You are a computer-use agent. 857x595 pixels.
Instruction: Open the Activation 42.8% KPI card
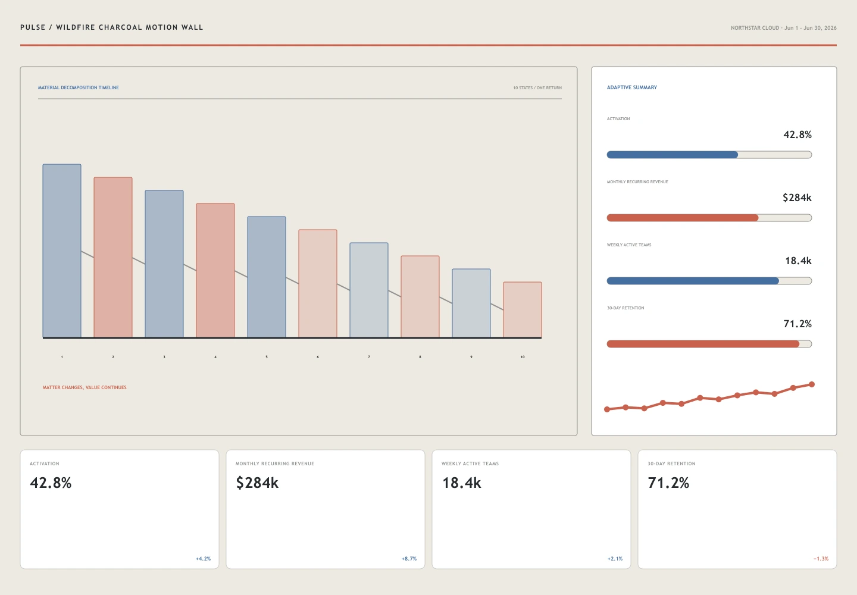click(120, 509)
